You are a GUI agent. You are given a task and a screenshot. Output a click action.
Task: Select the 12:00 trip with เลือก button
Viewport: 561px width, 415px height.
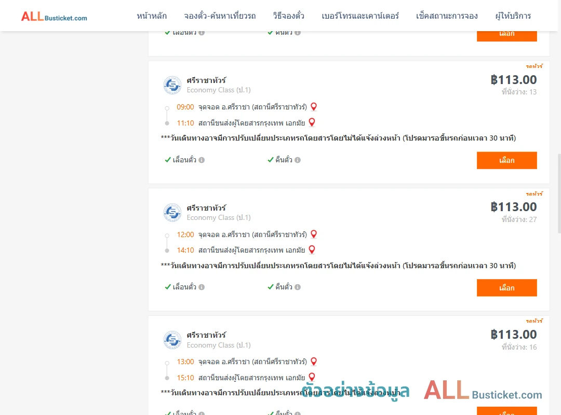pyautogui.click(x=506, y=288)
